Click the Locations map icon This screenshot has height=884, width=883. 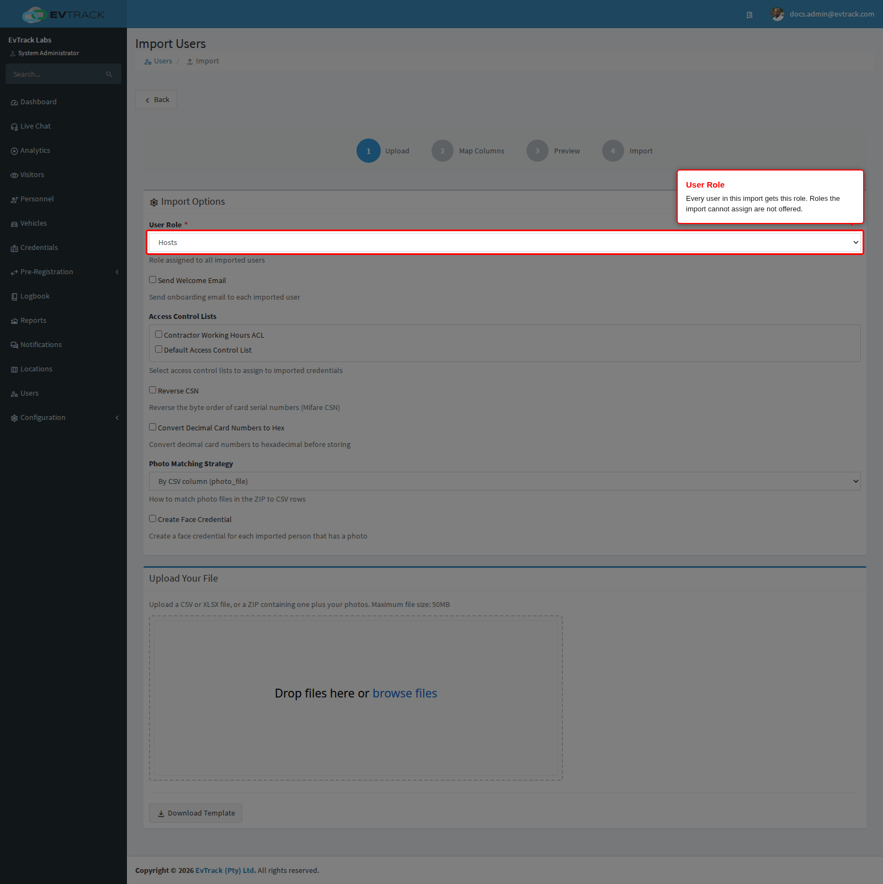pos(14,370)
